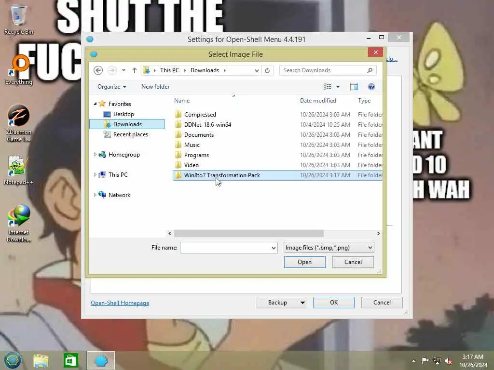This screenshot has width=494, height=370.
Task: Expand the Network tree node
Action: point(95,195)
